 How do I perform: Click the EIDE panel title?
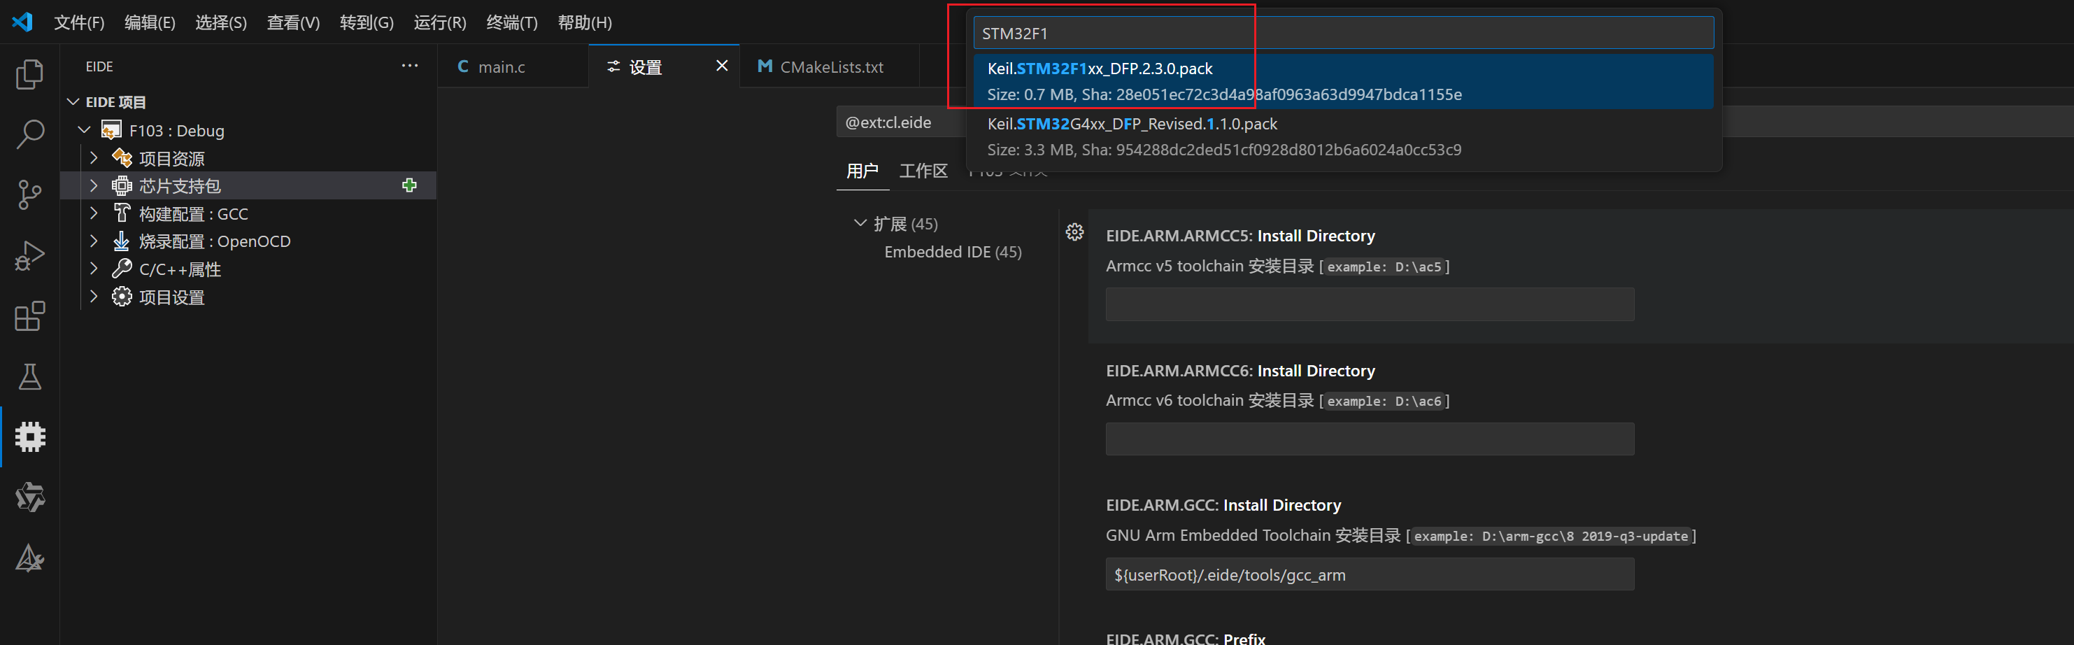tap(99, 66)
